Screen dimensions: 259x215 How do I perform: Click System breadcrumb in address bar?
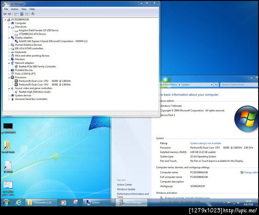(185, 85)
